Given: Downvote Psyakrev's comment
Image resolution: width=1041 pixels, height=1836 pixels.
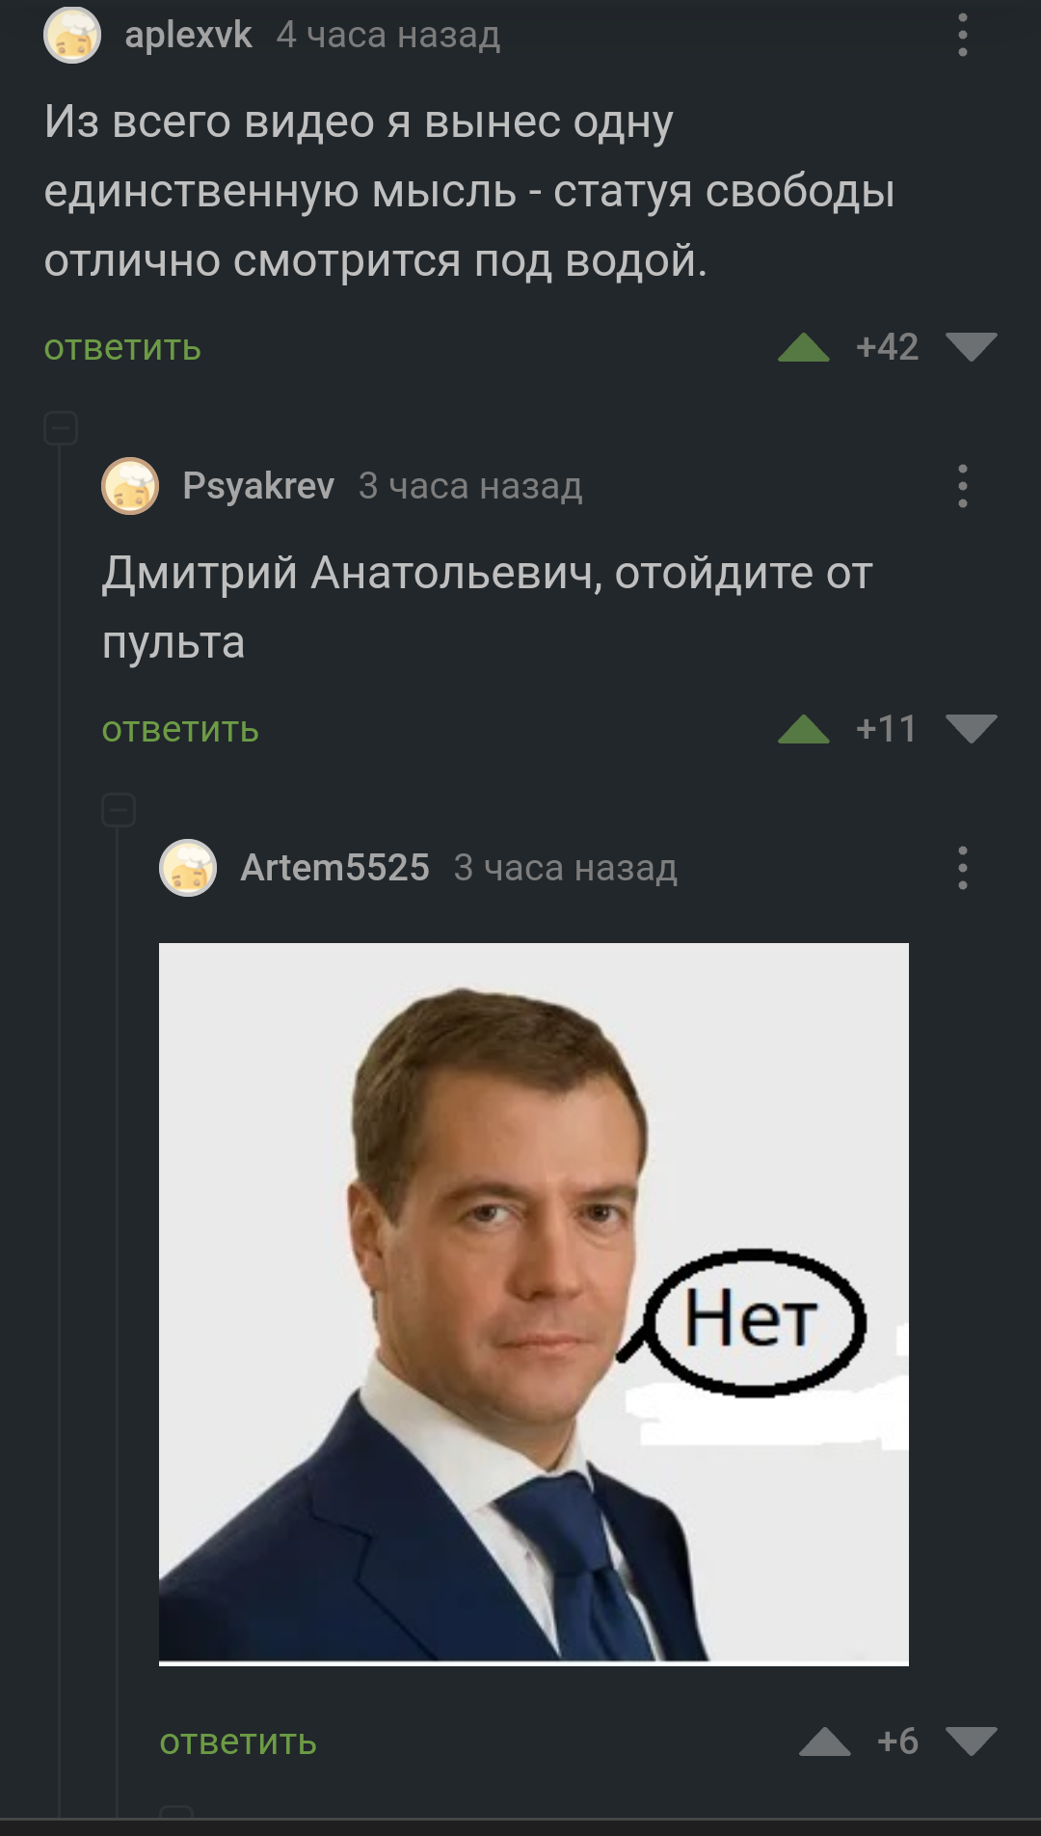Looking at the screenshot, I should (x=971, y=729).
